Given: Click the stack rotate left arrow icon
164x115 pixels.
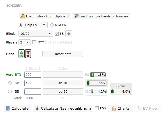Looking at the screenshot, I should (x=26, y=68).
